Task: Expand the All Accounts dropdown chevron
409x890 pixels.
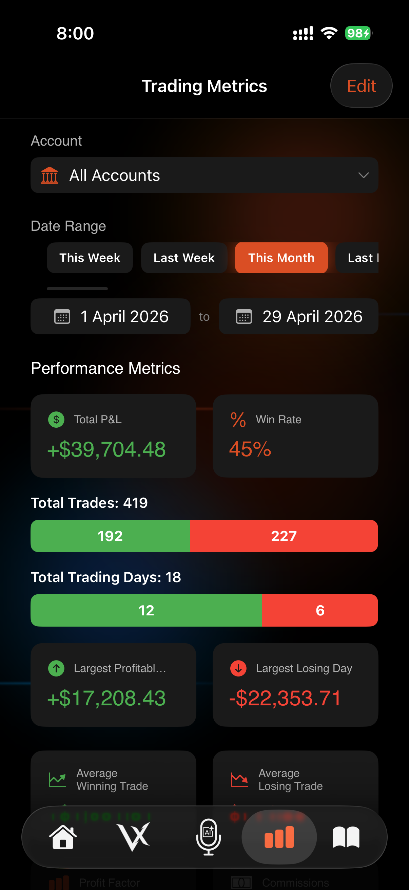Action: pos(364,175)
